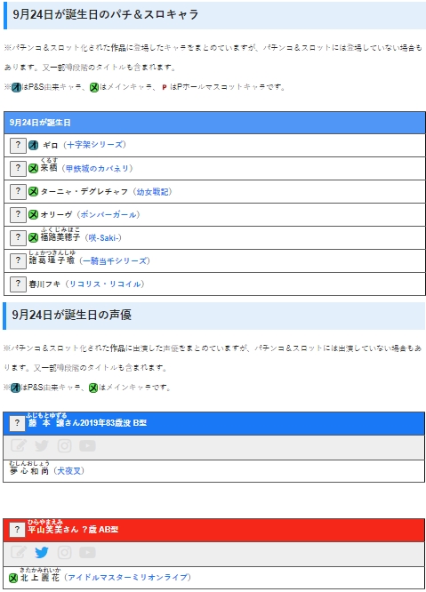Click the P&S origin badge next to ギロ
The height and width of the screenshot is (592, 426).
click(x=33, y=146)
